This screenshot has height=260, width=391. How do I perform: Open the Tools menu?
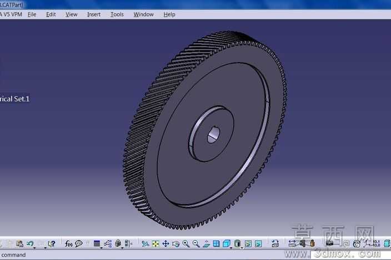click(117, 14)
